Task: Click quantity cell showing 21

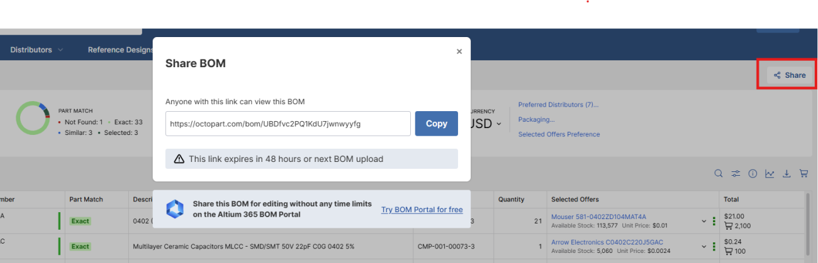Action: (520, 221)
